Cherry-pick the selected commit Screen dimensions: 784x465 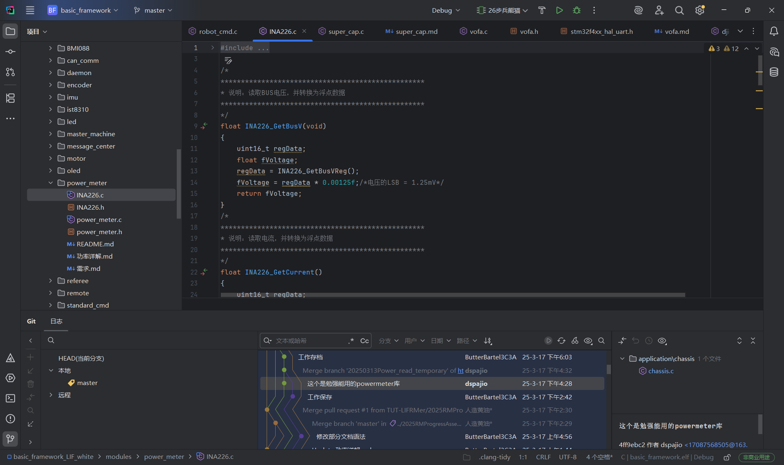click(575, 341)
